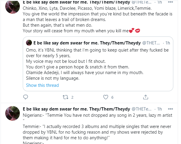Viewport: 181px width, 144px height.
Task: Click the @THETe handle on the Nigerians tweet
Action: coord(143,109)
